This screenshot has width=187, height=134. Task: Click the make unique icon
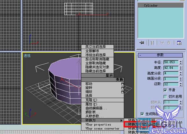click(162, 43)
